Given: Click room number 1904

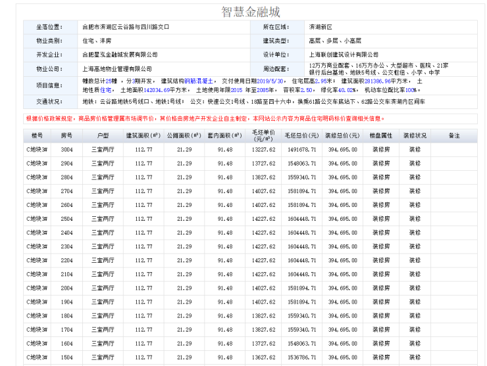Looking at the screenshot, I should coord(66,302).
